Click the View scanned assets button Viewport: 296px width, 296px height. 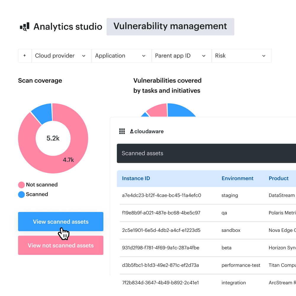[61, 221]
